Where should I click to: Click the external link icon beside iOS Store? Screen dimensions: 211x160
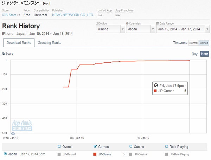pyautogui.click(x=19, y=15)
